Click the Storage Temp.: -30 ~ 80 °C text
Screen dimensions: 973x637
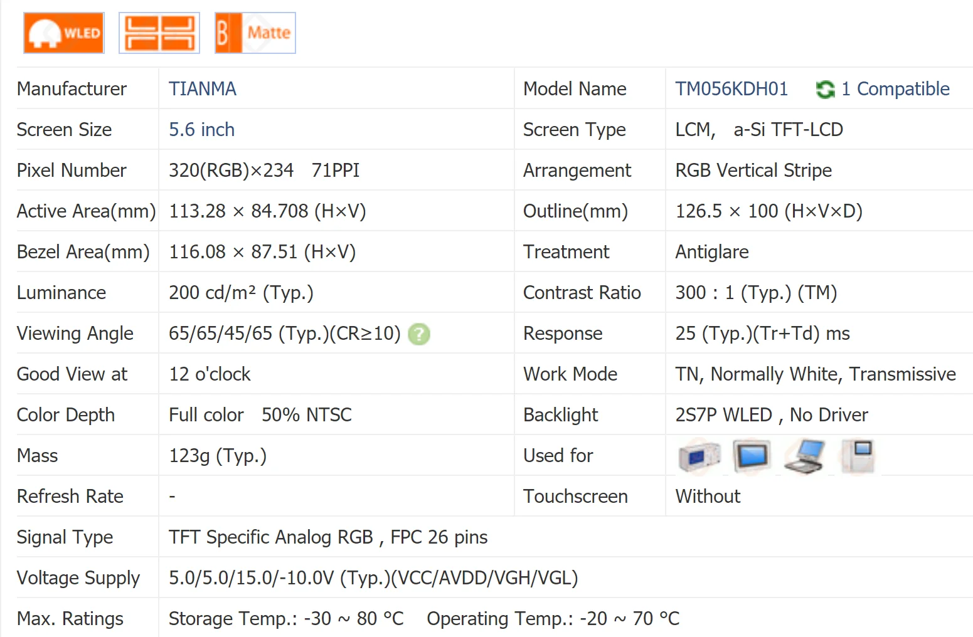[x=286, y=619]
